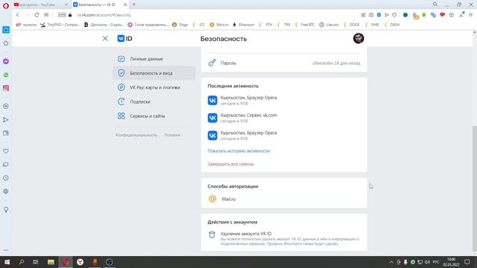The height and width of the screenshot is (268, 477).
Task: Click the volume icon in system tray
Action: tap(427, 262)
